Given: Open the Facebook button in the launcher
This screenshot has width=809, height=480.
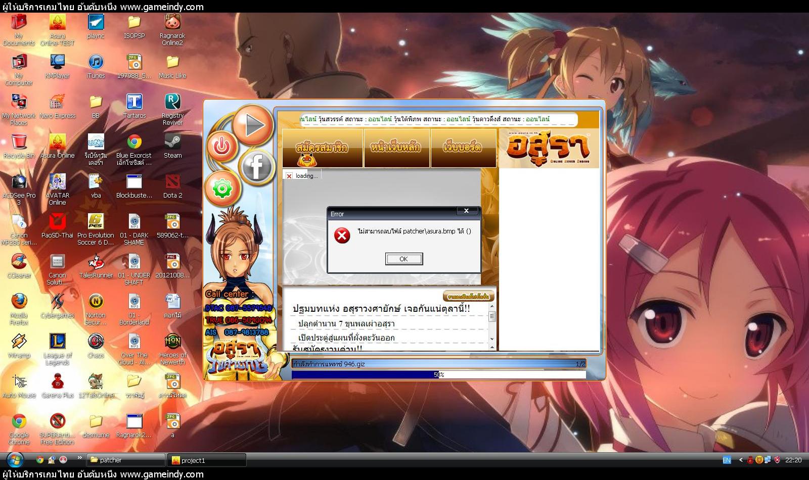Looking at the screenshot, I should click(257, 167).
